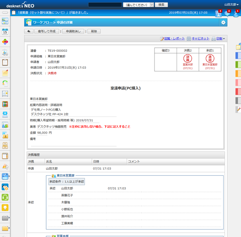Click the settings gear in Workflow header
241x237 pixels.
click(x=223, y=23)
